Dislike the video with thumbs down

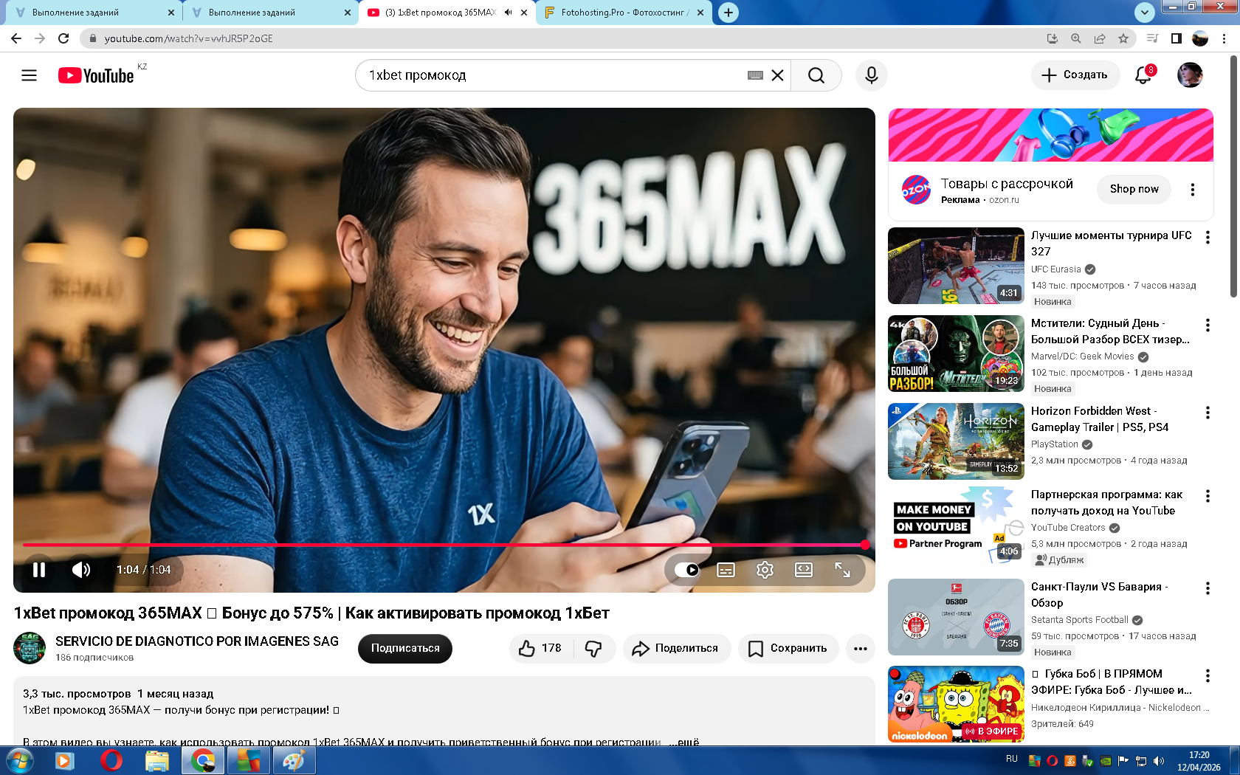coord(593,648)
